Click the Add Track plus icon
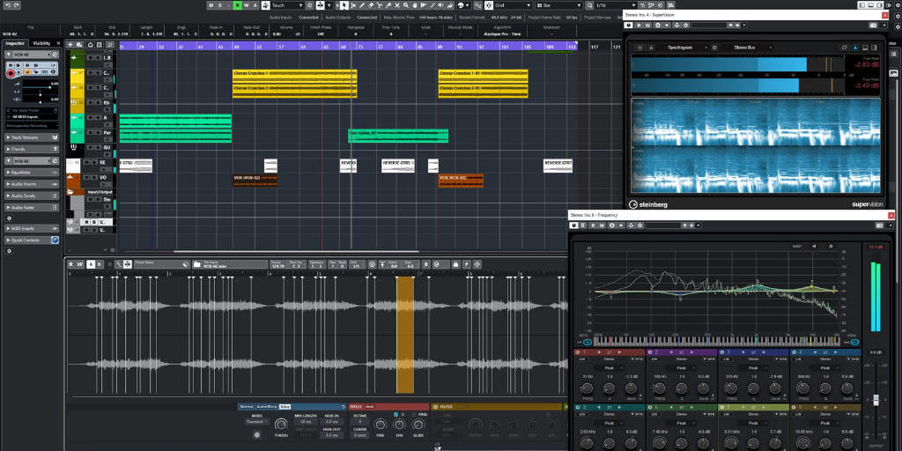 [70, 44]
